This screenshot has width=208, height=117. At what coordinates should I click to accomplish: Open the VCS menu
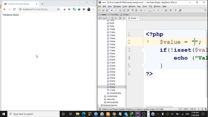click(150, 6)
